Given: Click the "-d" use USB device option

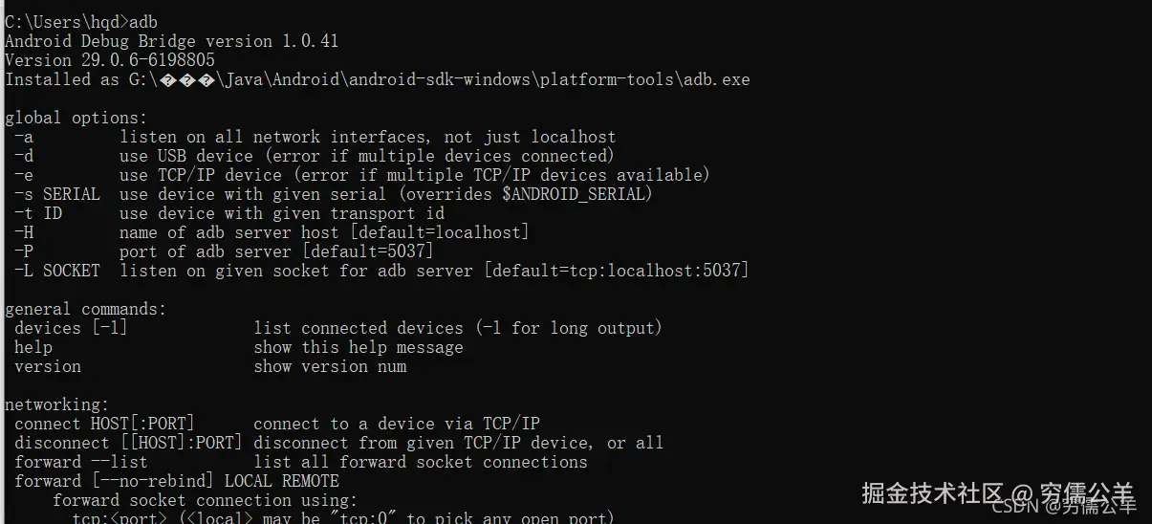Looking at the screenshot, I should [25, 156].
